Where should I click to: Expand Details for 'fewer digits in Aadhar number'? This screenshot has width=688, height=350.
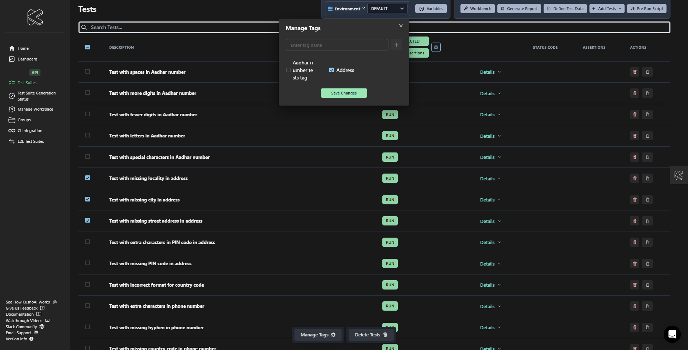coord(490,115)
